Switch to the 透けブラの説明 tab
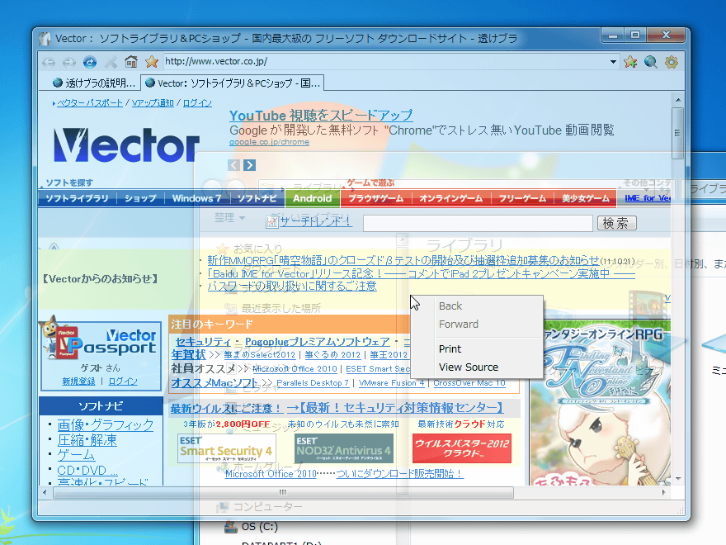Screen dimensions: 726x545 tap(94, 83)
